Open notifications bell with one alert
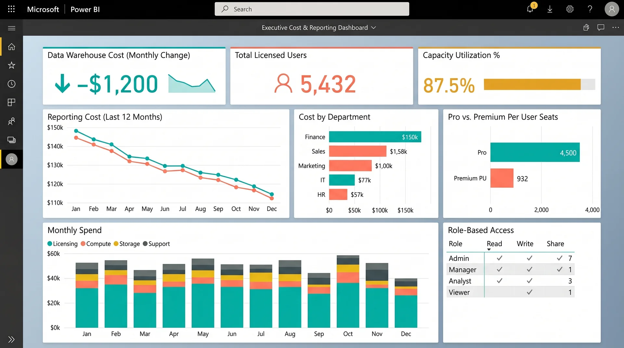 pos(530,9)
